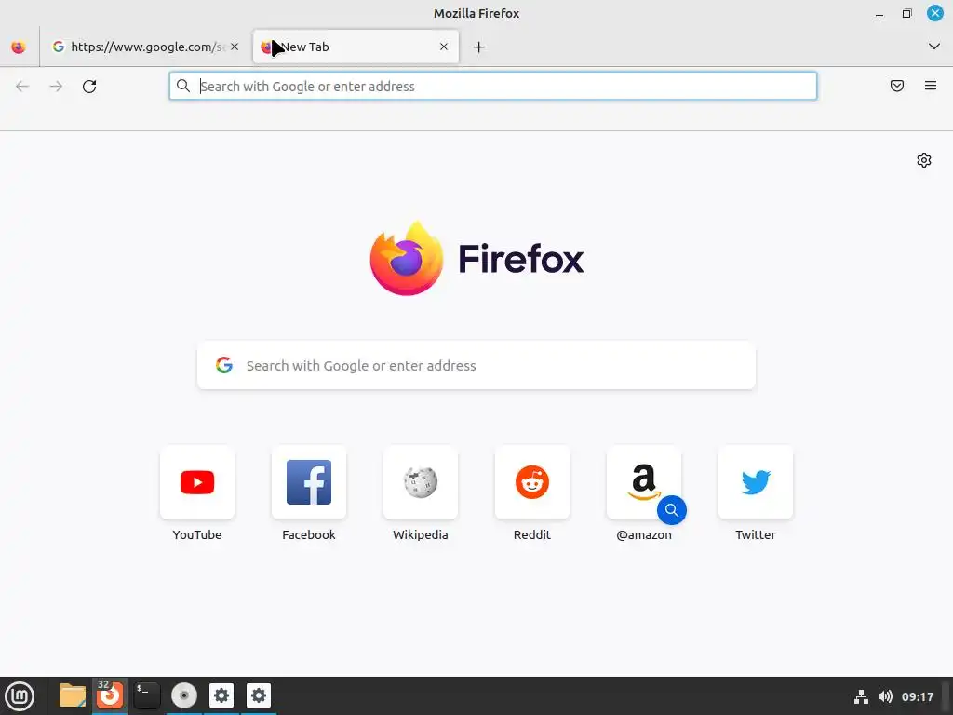Close the Mozilla Firefox window
This screenshot has height=715, width=953.
(x=934, y=13)
